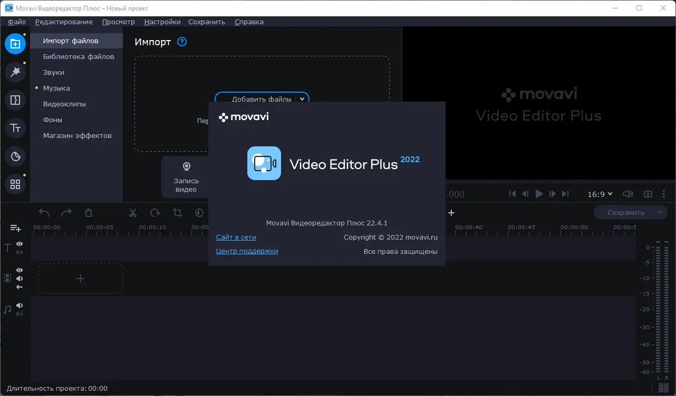Click the storyboard view icon in status bar
676x396 pixels.
(663, 389)
